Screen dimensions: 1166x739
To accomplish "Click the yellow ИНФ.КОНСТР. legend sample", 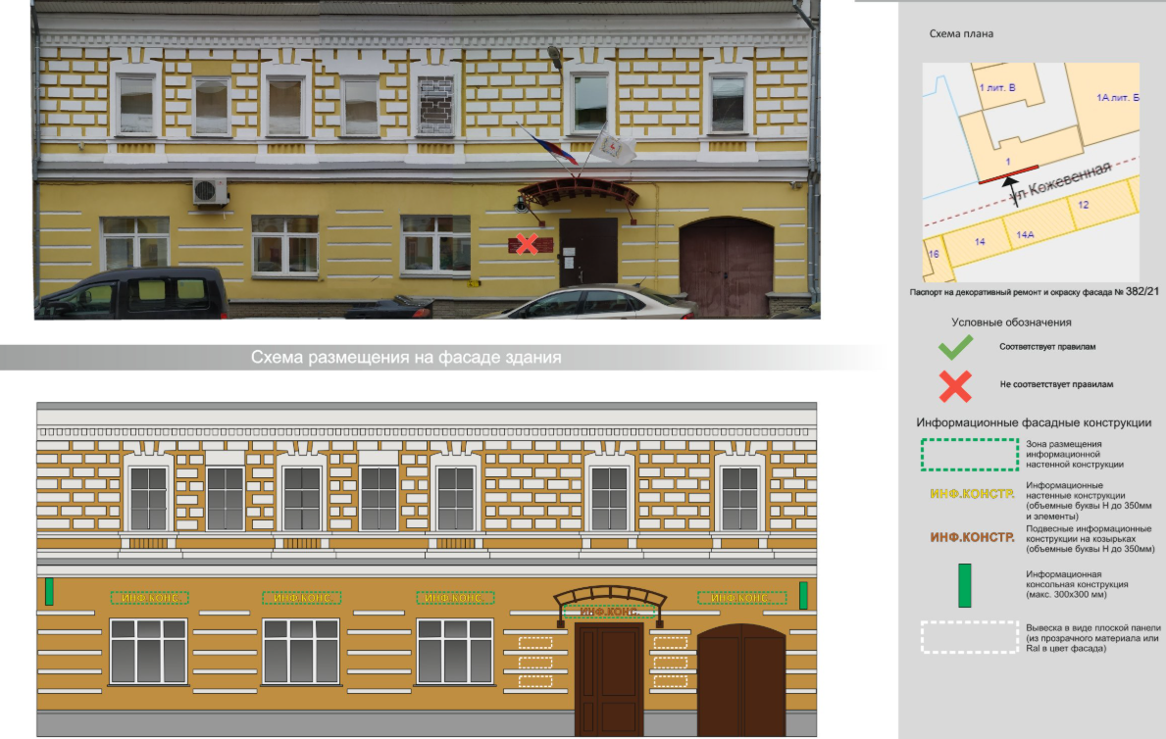I will pos(971,494).
